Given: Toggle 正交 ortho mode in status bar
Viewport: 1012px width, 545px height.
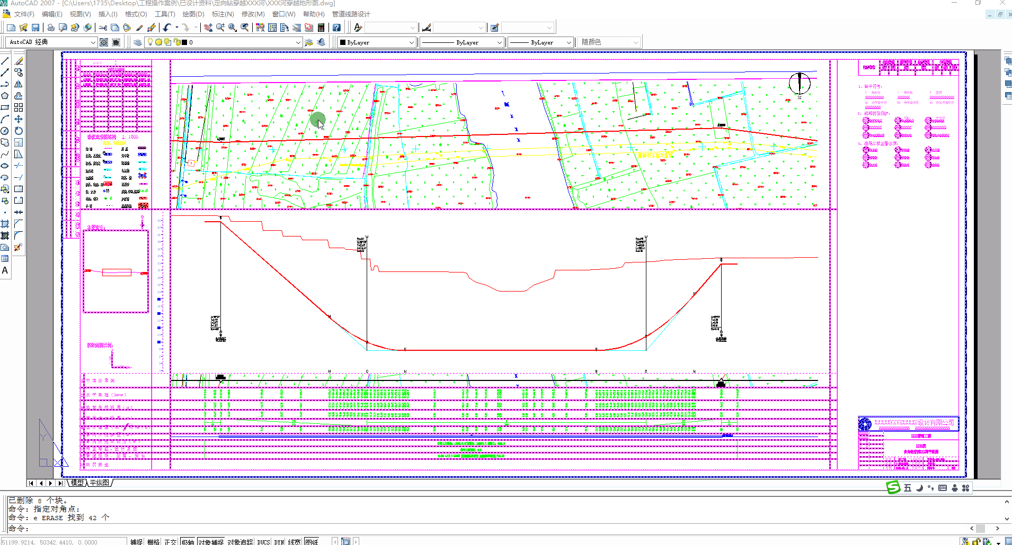Looking at the screenshot, I should tap(170, 542).
